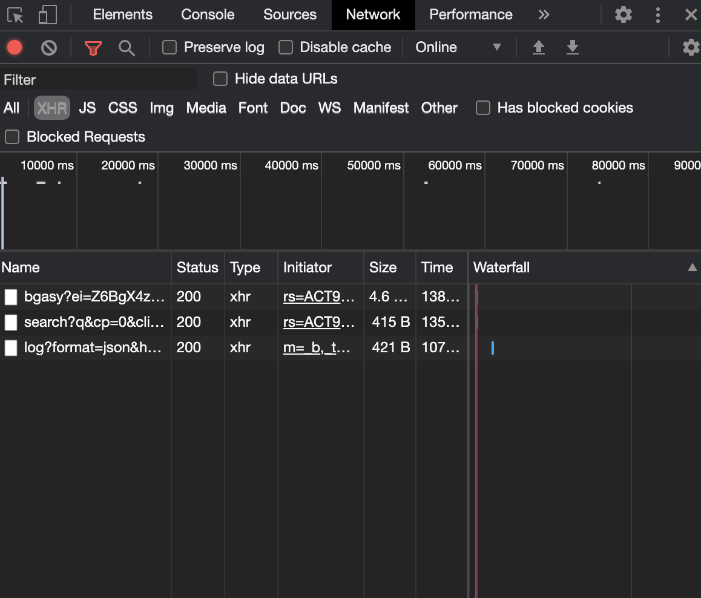Clear the network log
The image size is (701, 598).
(x=48, y=47)
